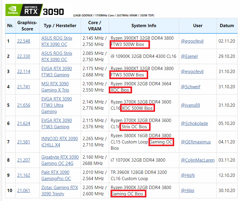Open ASUS ROG Strix link in row 2
239x201 pixels.
57,56
